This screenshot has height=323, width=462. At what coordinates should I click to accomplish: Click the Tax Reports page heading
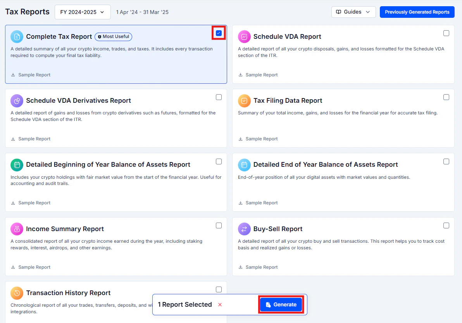(x=28, y=12)
